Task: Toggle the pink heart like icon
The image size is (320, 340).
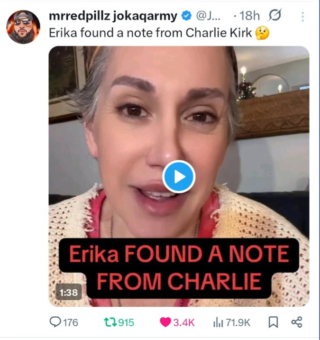Action: click(165, 322)
